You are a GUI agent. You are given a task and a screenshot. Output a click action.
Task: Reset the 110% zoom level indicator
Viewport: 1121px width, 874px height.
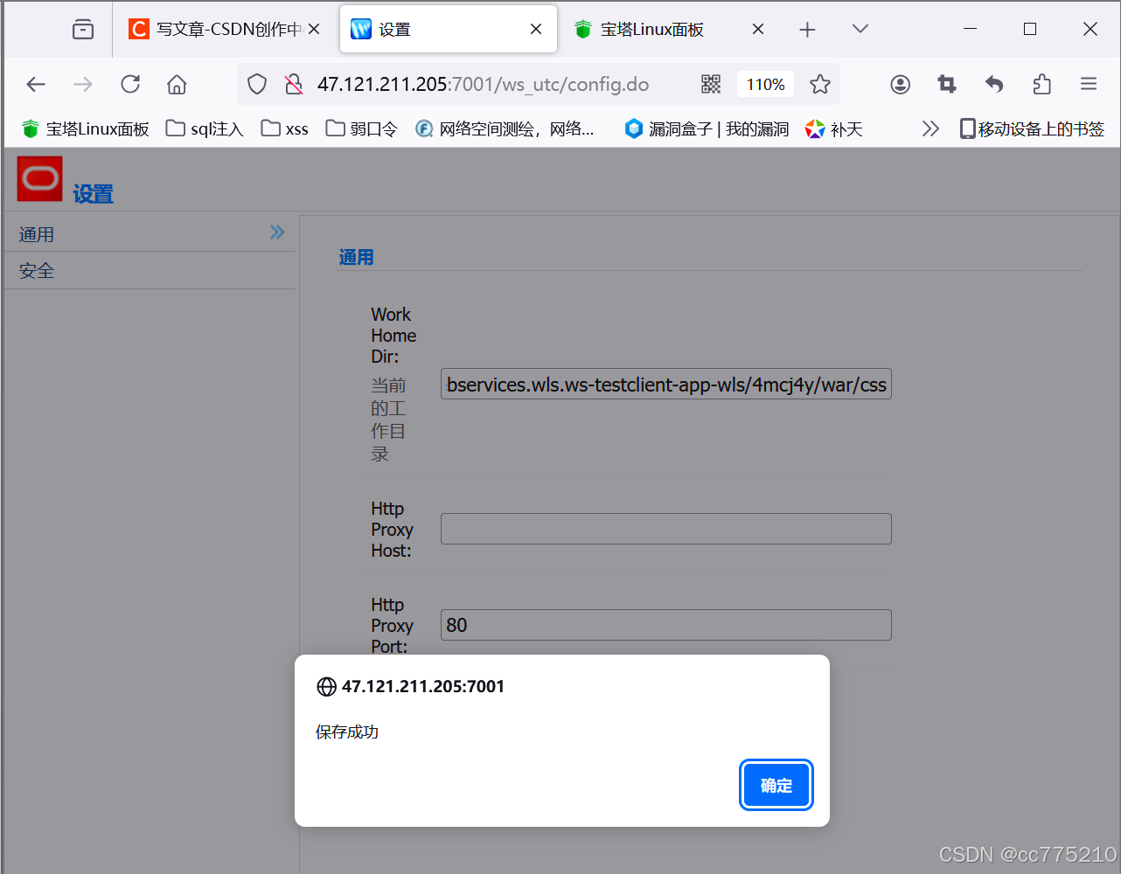pyautogui.click(x=765, y=84)
